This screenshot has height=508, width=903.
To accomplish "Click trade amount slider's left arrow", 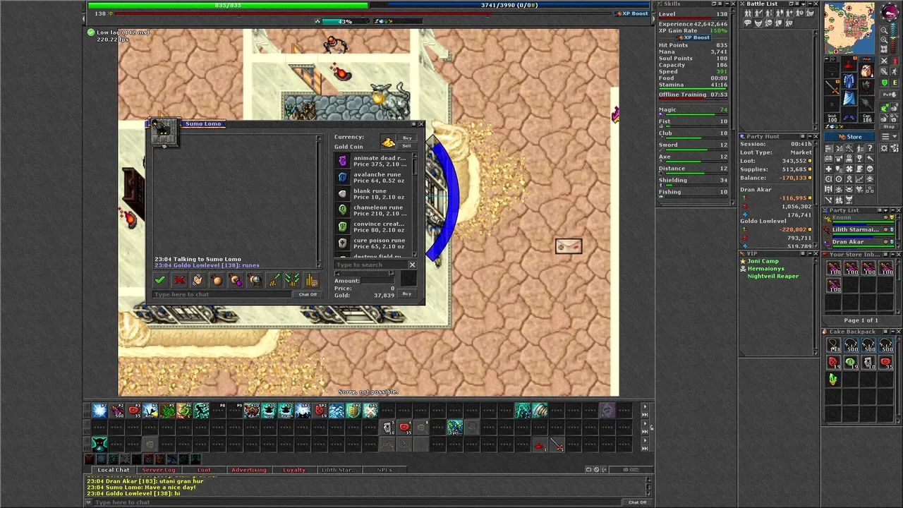I will [x=337, y=273].
